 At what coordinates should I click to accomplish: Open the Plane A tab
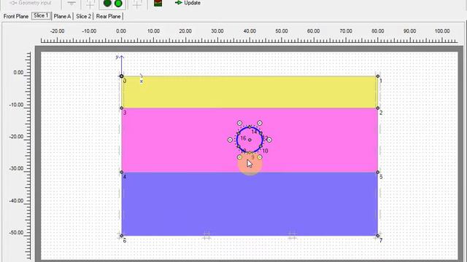coord(63,16)
